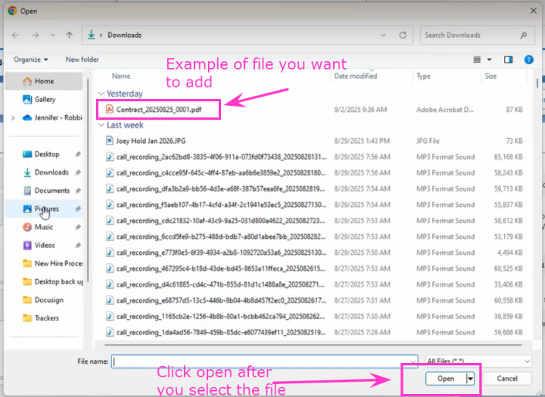
Task: Select Contract_20250825_0001.pdf file
Action: pos(159,110)
